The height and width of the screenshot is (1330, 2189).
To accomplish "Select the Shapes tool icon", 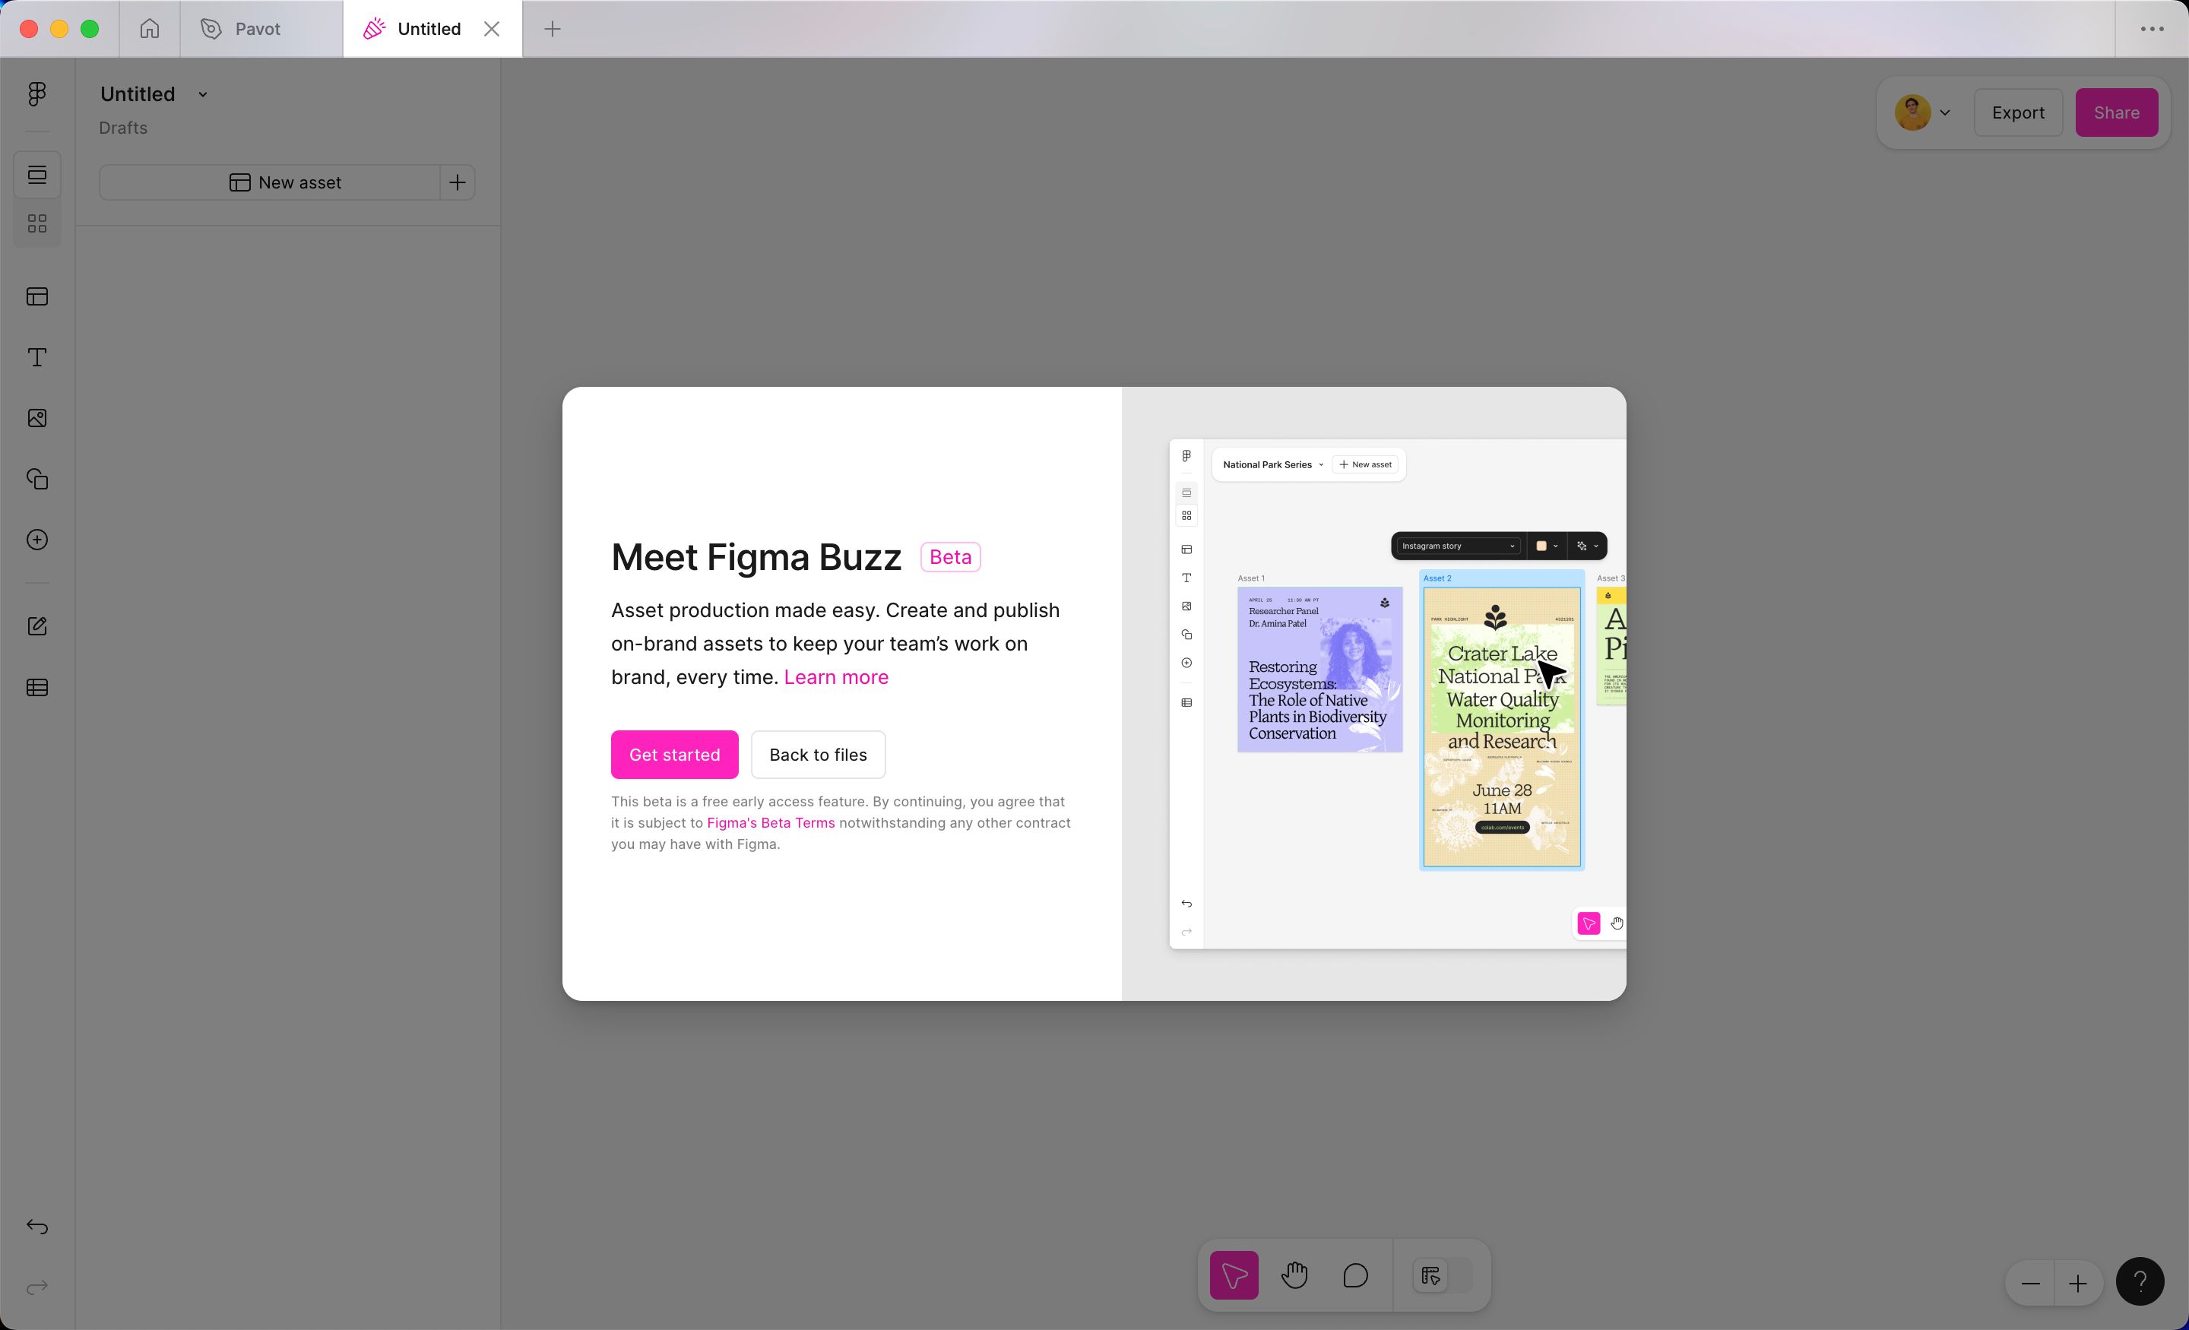I will (36, 479).
